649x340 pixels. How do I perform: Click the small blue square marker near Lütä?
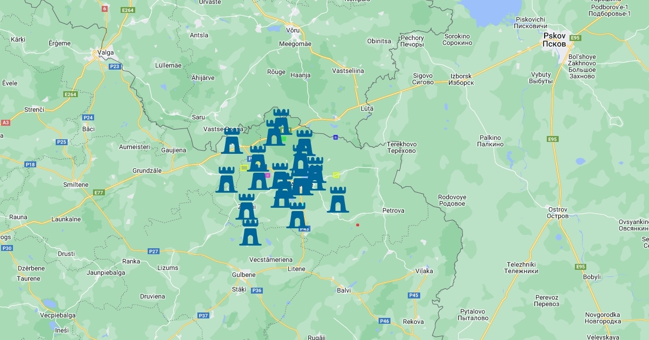pos(335,137)
